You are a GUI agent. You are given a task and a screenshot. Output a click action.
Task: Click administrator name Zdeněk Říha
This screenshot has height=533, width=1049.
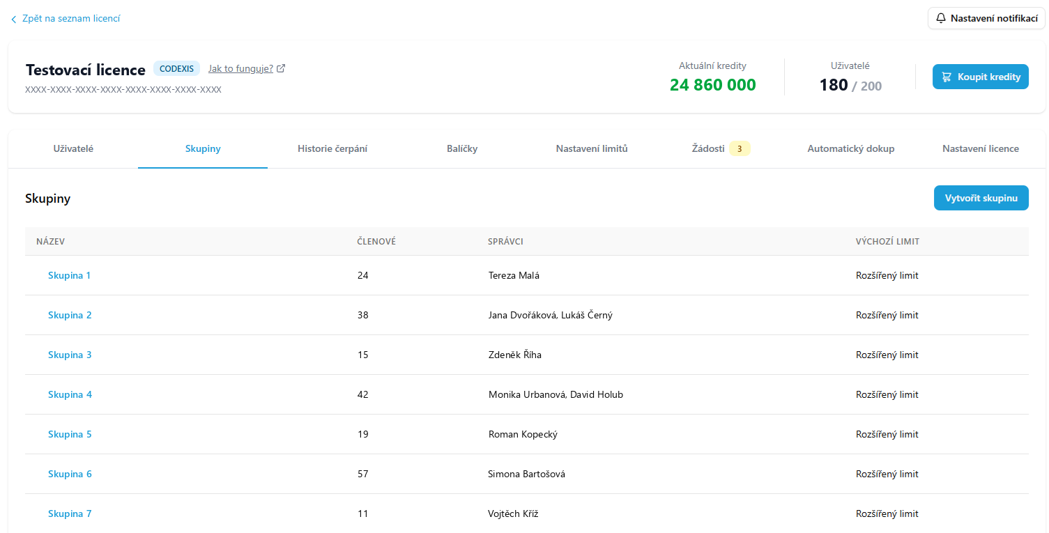[x=515, y=355]
